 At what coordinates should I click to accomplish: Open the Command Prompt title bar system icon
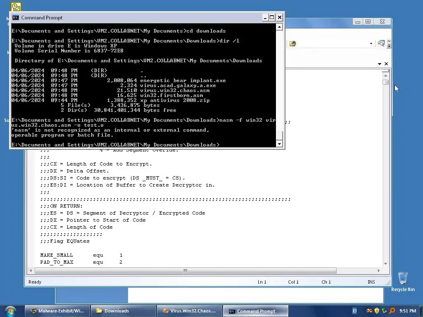pos(15,17)
